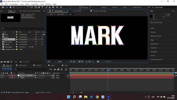Screen dimensions: 177x100
Task: Switch to the Texture timeline tab
Action: tap(39, 65)
